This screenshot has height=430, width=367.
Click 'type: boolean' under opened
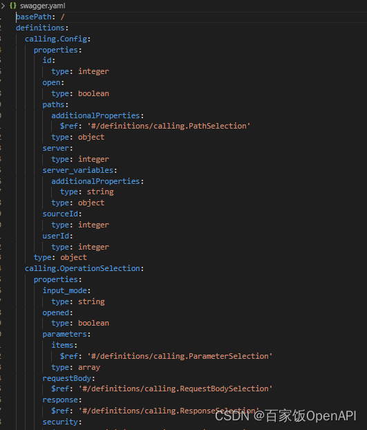pyautogui.click(x=80, y=324)
